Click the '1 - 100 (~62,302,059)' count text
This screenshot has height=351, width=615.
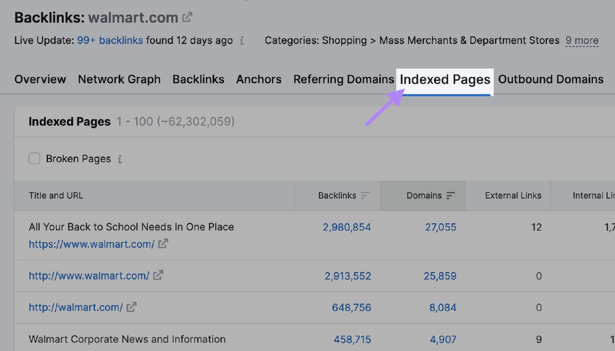175,122
